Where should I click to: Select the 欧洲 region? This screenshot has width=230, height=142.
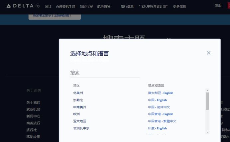(x=76, y=114)
